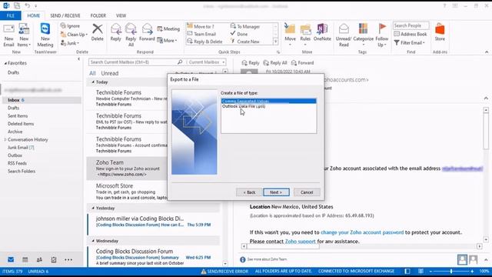This screenshot has height=277, width=492.
Task: Switch to Calendar view icon
Action: click(x=25, y=260)
